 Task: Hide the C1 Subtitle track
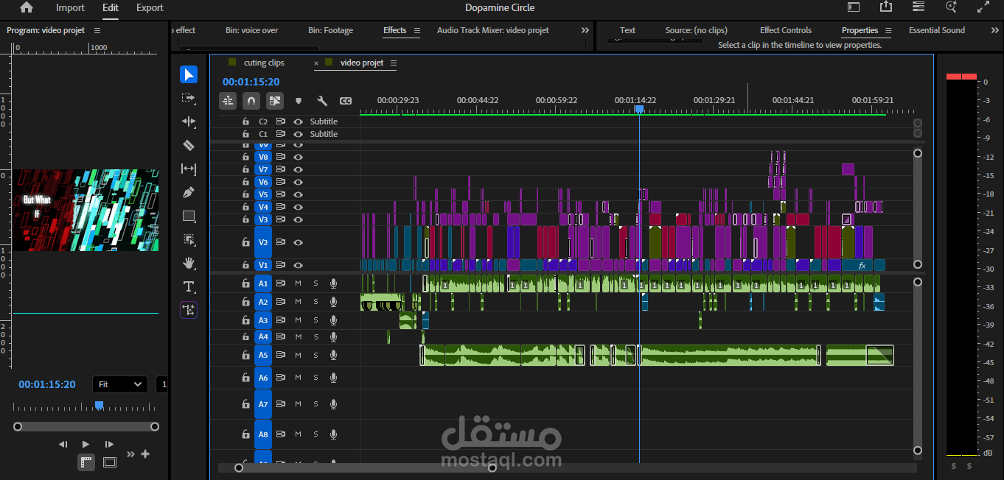click(299, 134)
